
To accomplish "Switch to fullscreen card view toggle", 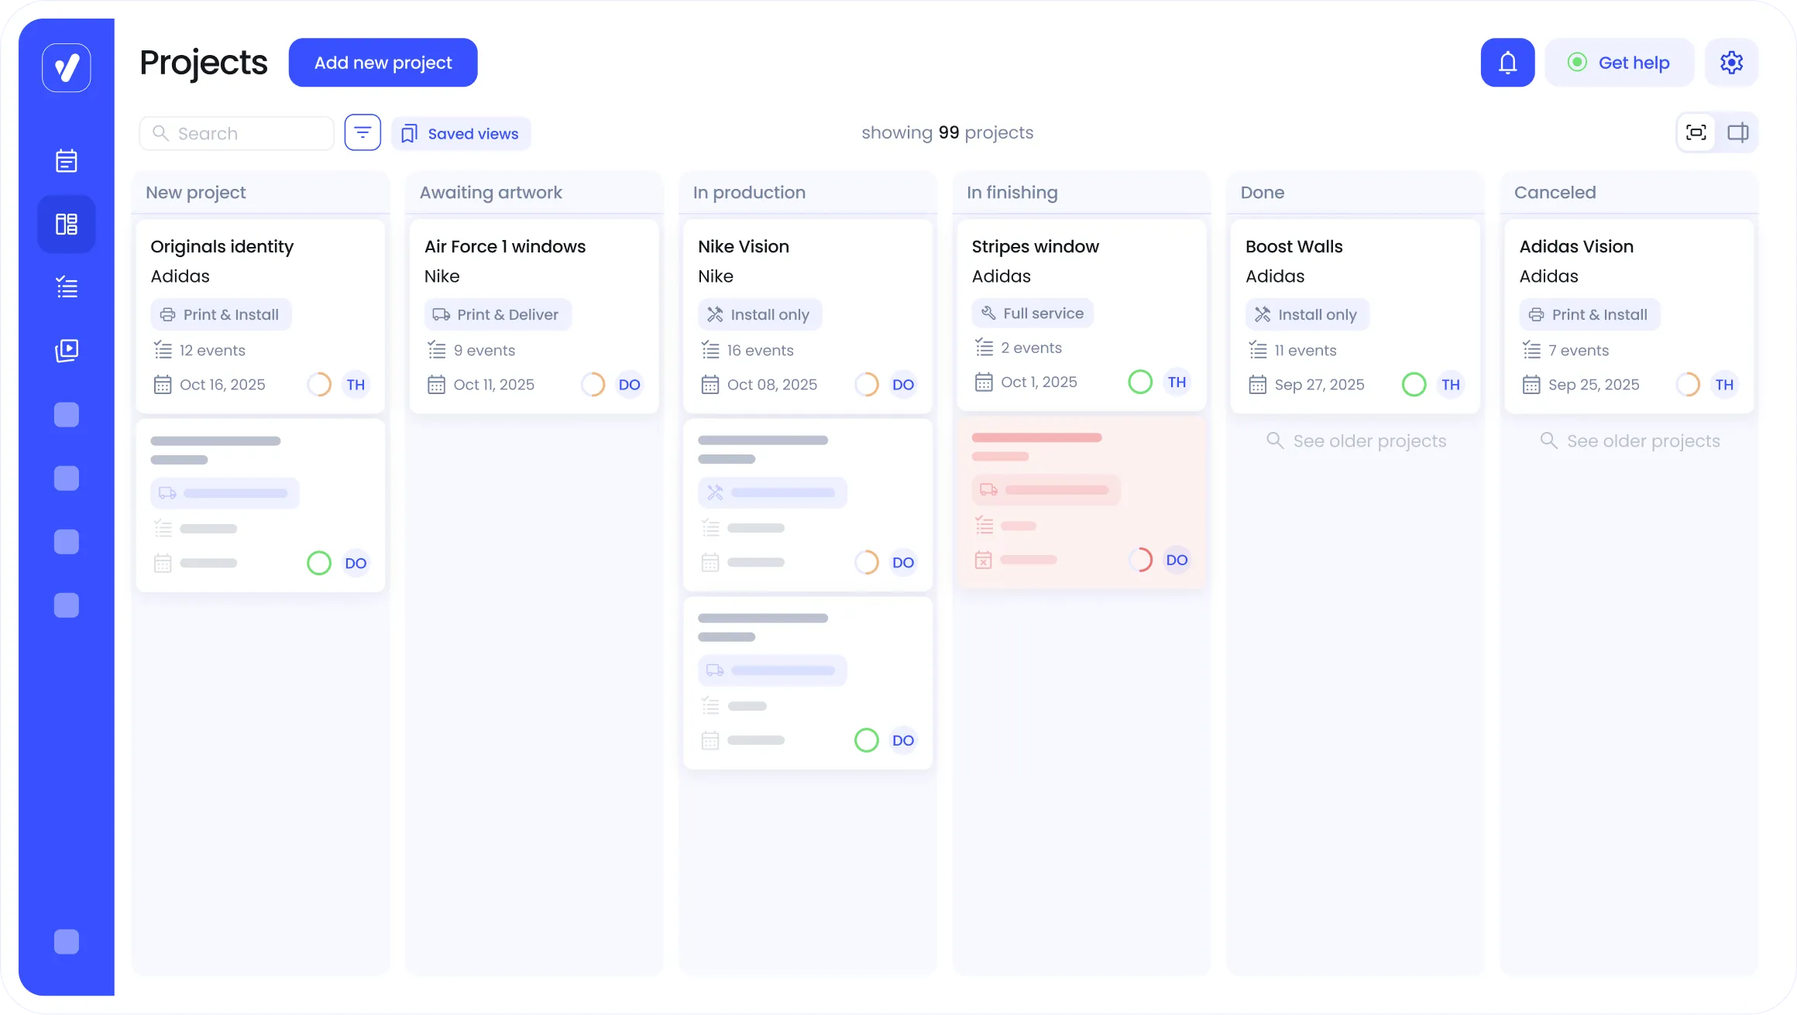I will click(1696, 132).
